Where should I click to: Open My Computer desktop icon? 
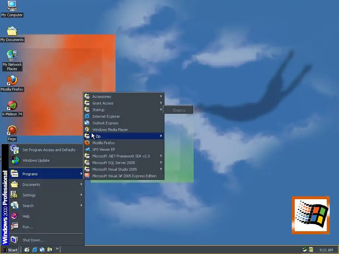pyautogui.click(x=12, y=9)
